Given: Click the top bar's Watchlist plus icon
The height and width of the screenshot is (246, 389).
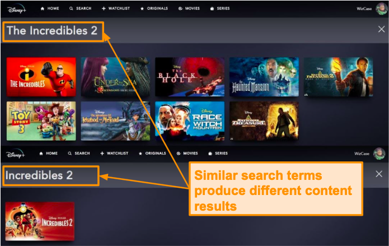Looking at the screenshot, I should click(104, 8).
